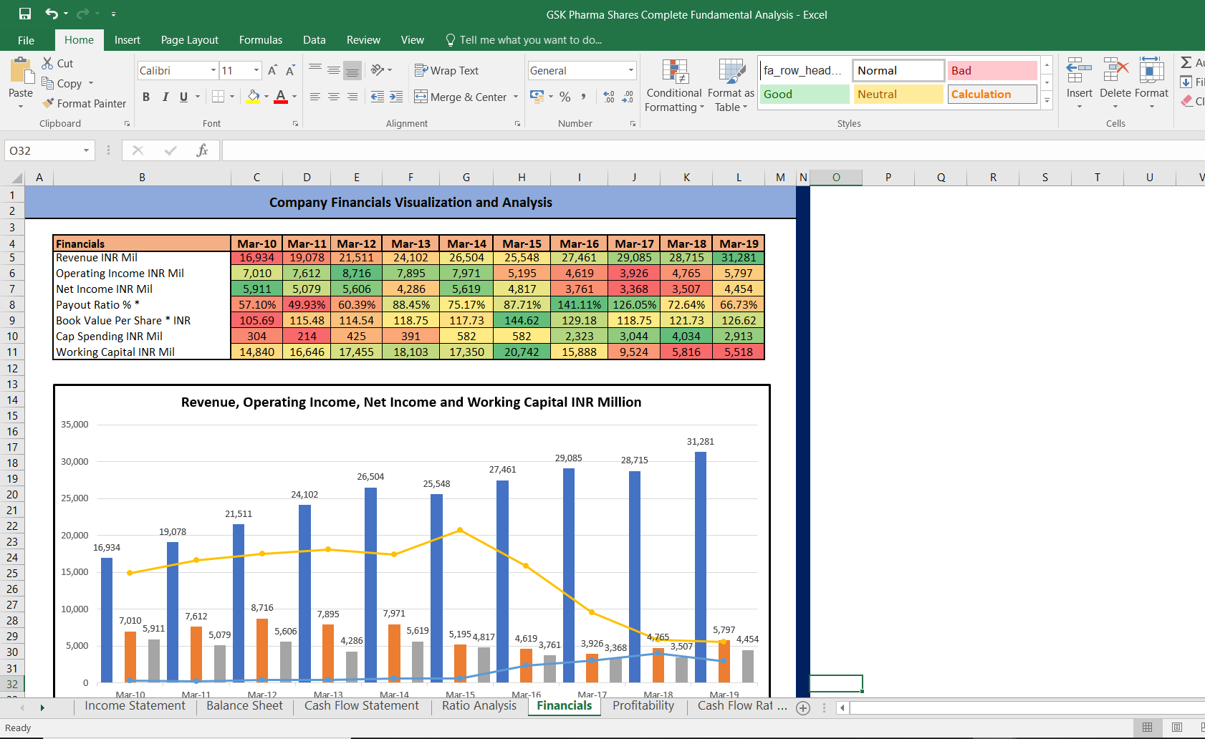Click the Cut scissors icon
The image size is (1205, 739).
pos(48,63)
